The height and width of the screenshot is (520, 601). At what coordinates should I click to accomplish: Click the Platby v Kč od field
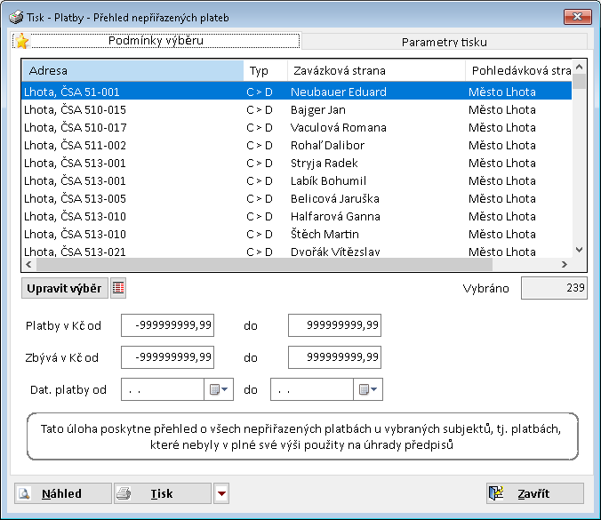[167, 325]
